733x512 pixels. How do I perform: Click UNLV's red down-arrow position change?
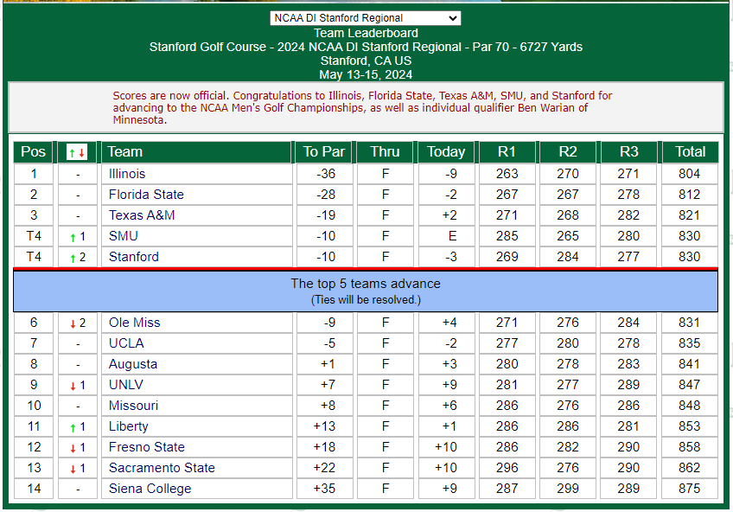tap(73, 386)
